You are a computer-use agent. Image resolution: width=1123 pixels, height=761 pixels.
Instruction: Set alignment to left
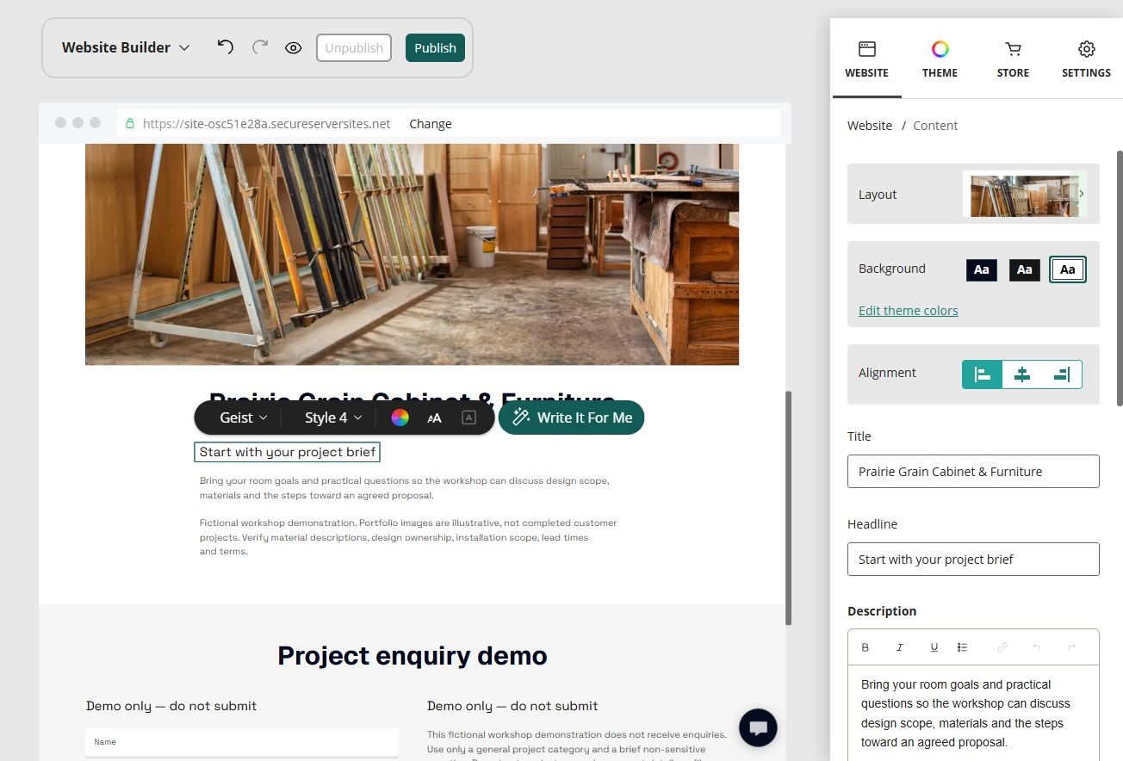983,374
